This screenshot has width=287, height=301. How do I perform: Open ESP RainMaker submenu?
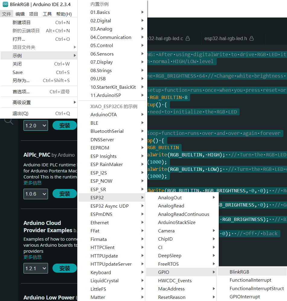[x=113, y=164]
